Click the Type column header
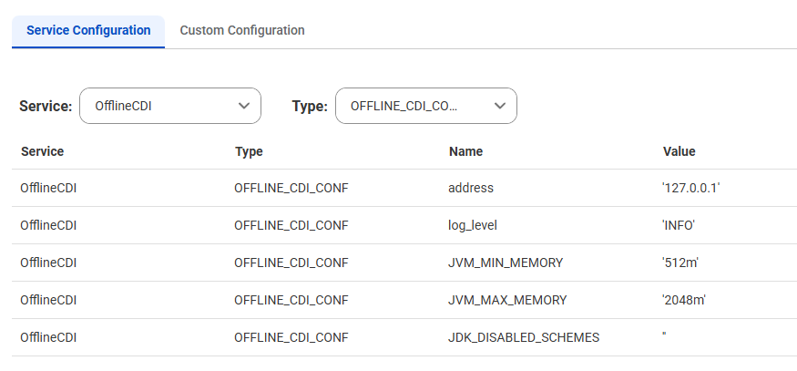This screenshot has height=371, width=797. coord(249,151)
